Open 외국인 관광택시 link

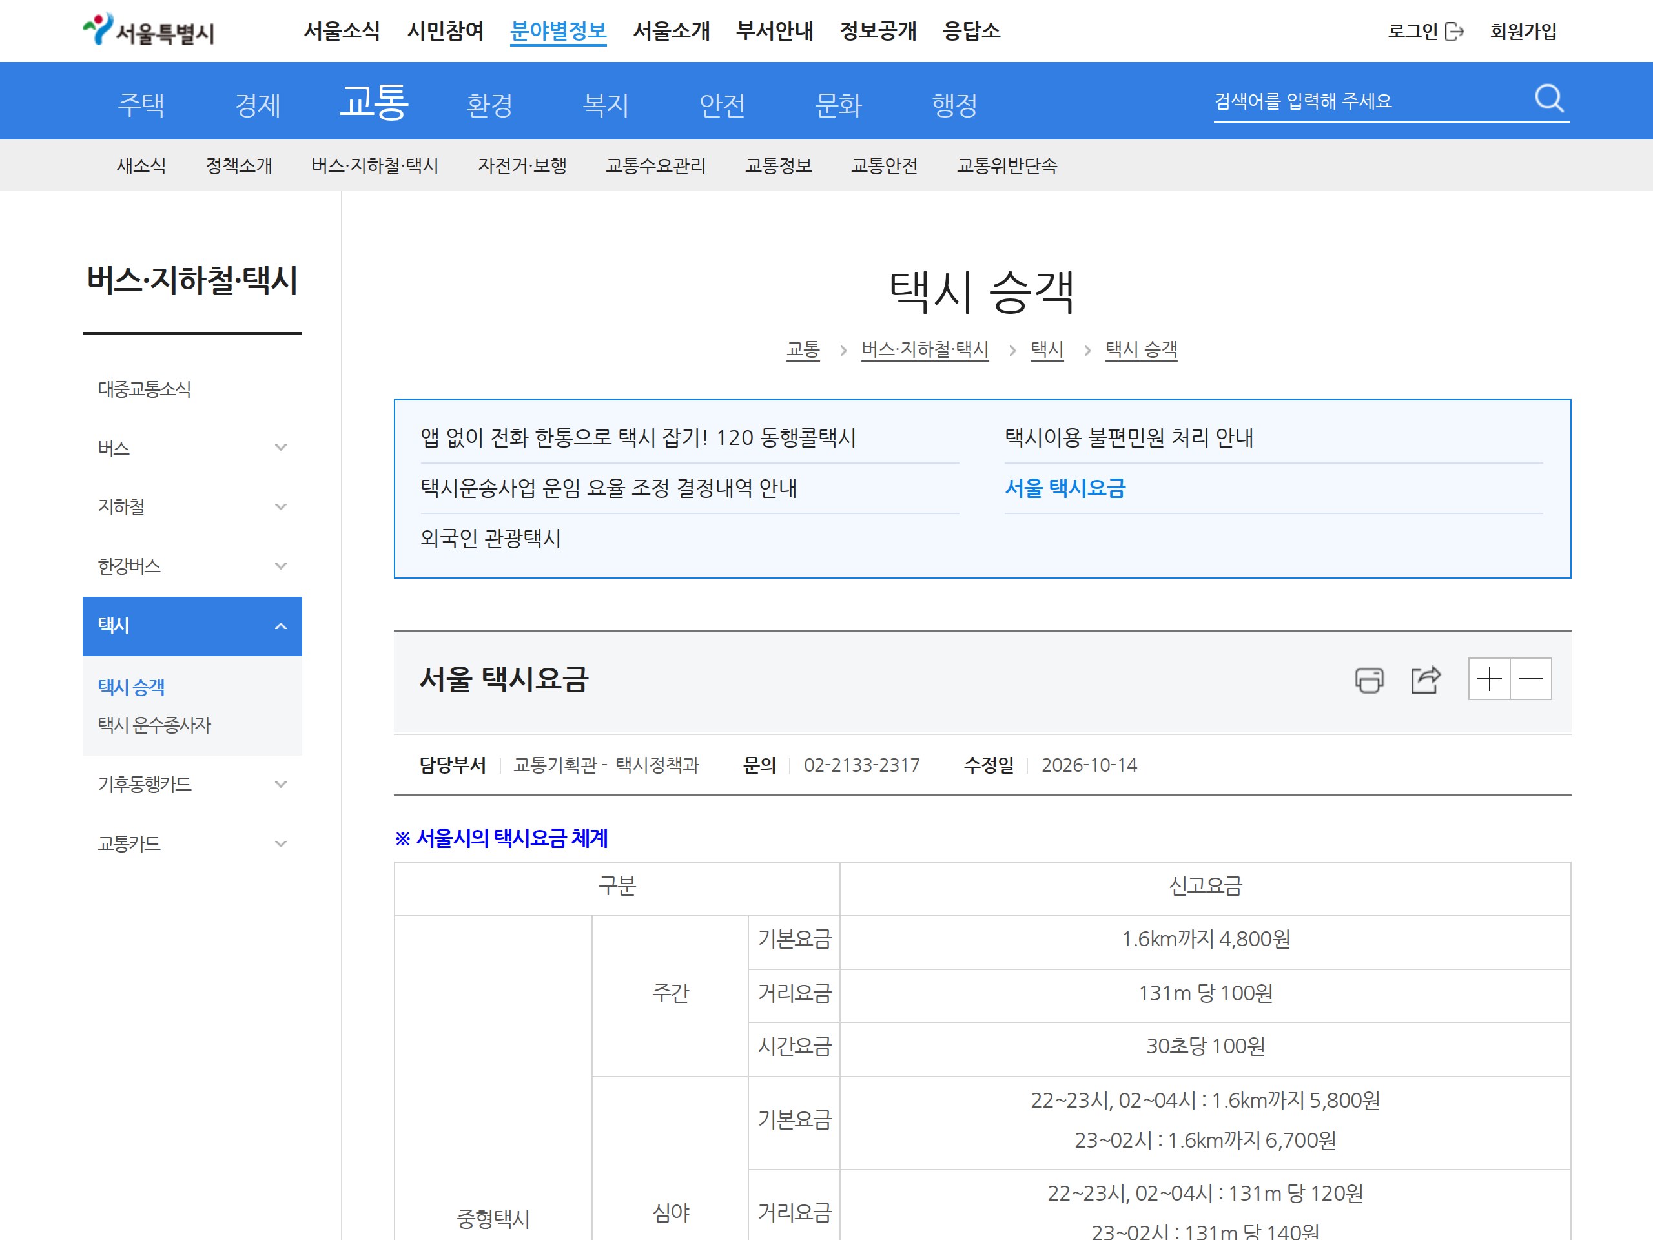tap(490, 538)
